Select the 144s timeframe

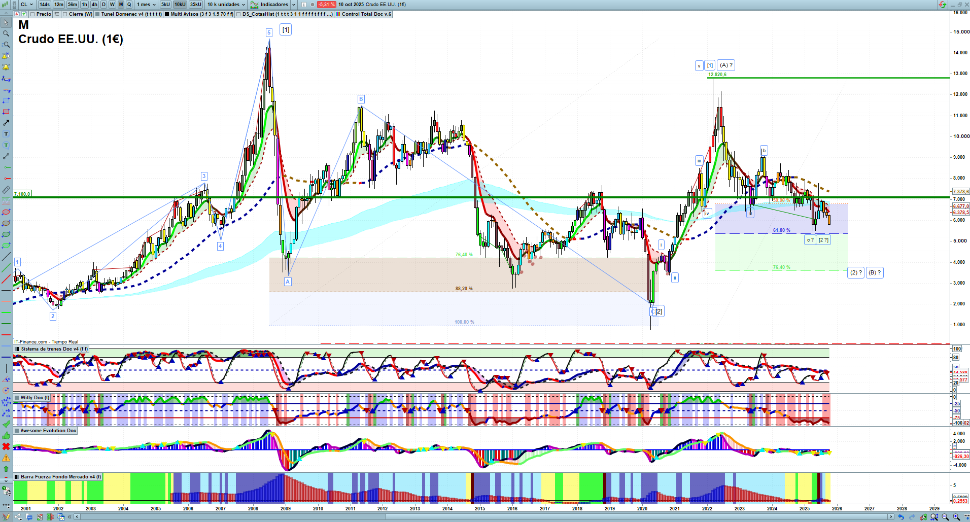[x=45, y=5]
